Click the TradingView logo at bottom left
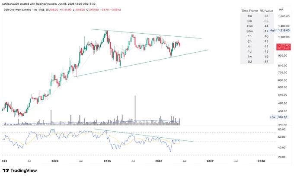This screenshot has width=294, height=177. [20, 171]
